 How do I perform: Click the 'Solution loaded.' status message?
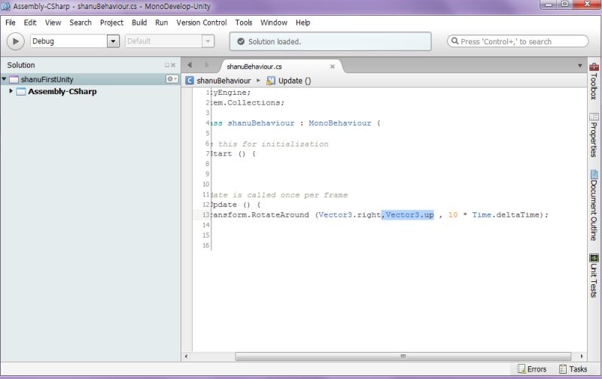pyautogui.click(x=275, y=41)
